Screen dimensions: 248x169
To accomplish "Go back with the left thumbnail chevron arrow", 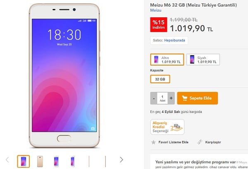I will [x=7, y=160].
